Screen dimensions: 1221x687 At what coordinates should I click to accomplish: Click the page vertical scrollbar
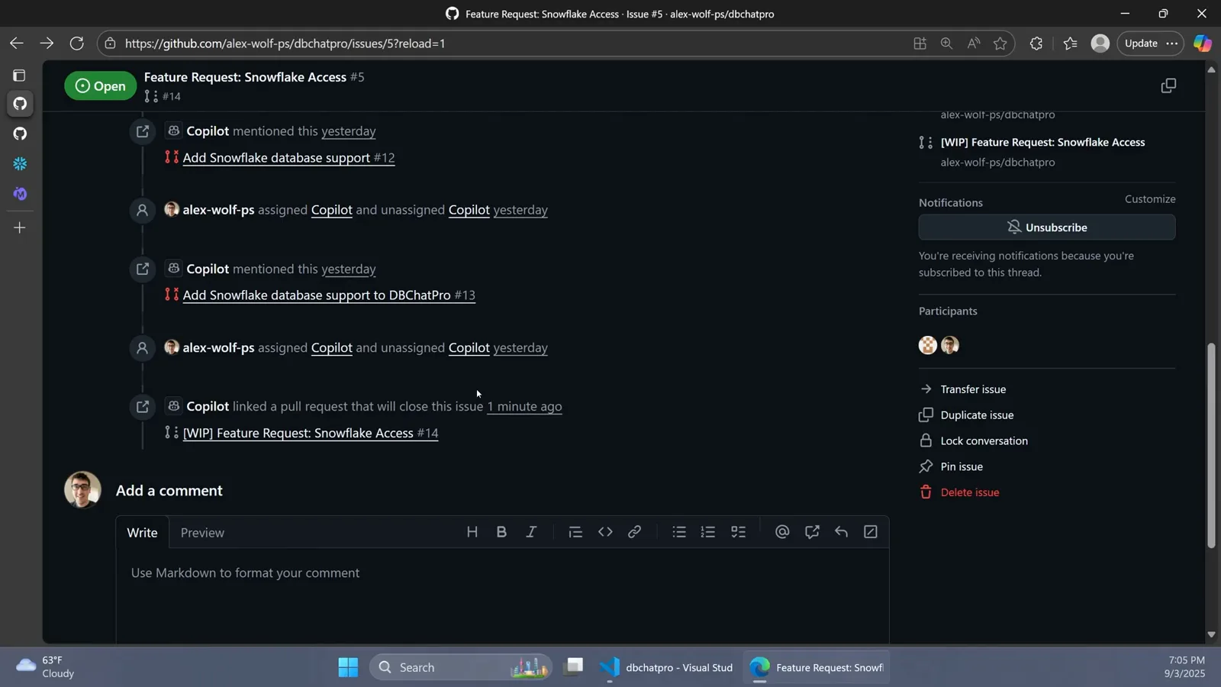tap(1211, 445)
